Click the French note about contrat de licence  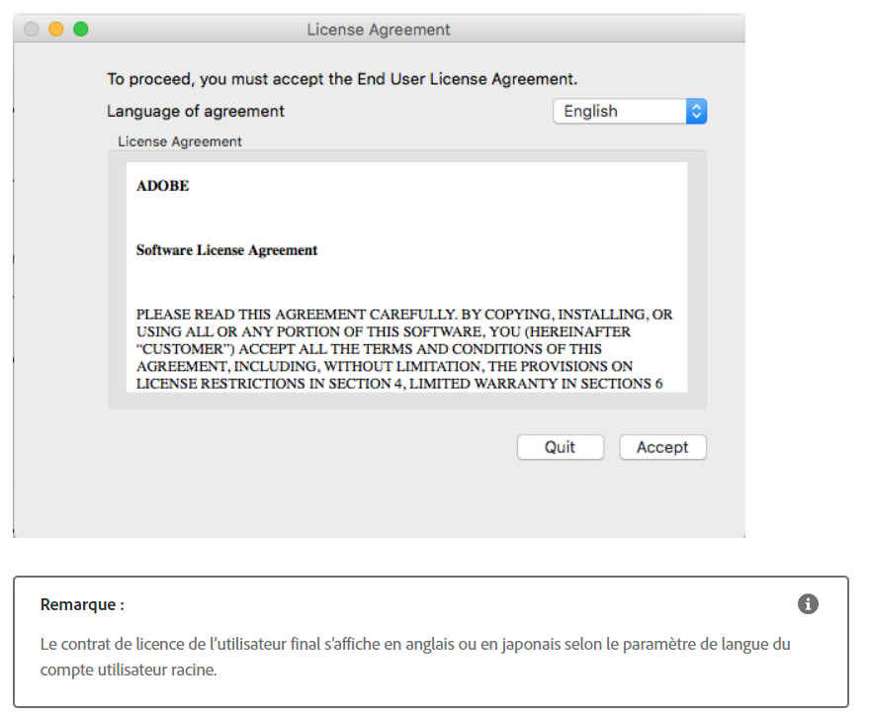[415, 657]
